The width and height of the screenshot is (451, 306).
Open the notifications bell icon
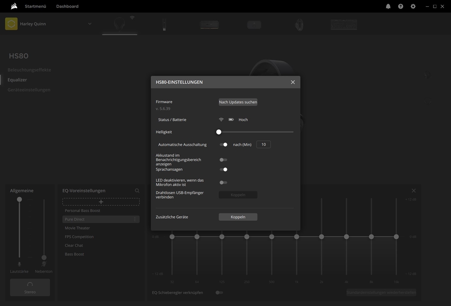pyautogui.click(x=388, y=6)
